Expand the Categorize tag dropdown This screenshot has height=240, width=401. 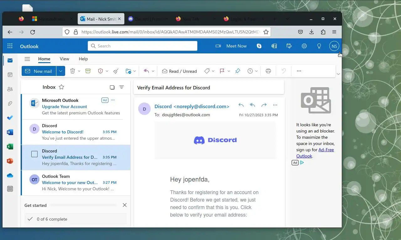tap(213, 71)
